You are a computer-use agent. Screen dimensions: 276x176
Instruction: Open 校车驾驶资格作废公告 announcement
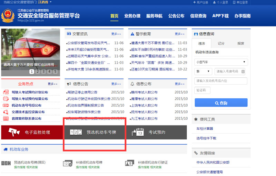tap(84, 112)
